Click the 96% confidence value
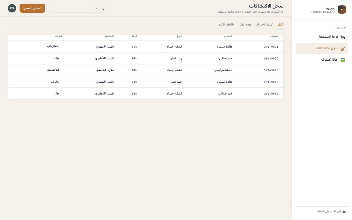This screenshot has height=220, width=352. tap(134, 58)
